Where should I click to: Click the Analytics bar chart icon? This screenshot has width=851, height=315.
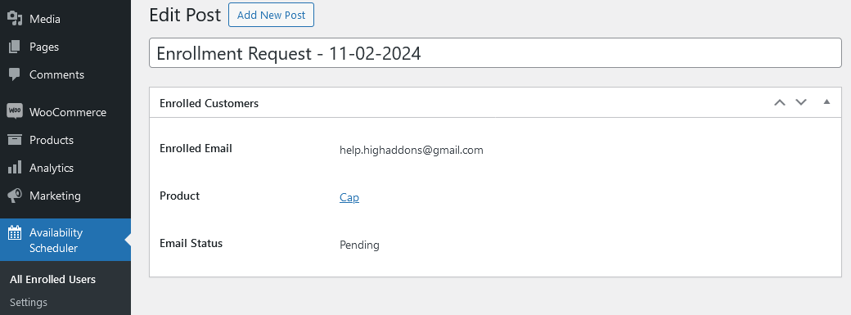tap(15, 167)
